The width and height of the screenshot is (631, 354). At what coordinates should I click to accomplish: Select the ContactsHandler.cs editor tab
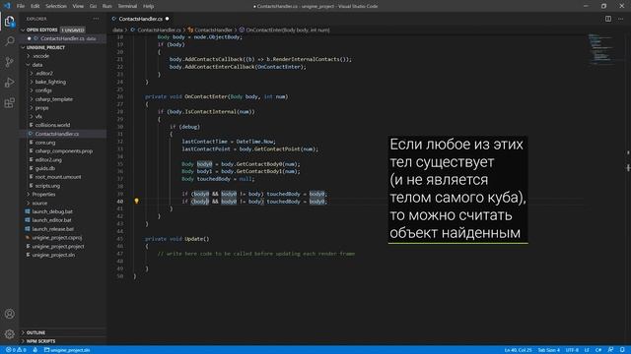[x=140, y=19]
